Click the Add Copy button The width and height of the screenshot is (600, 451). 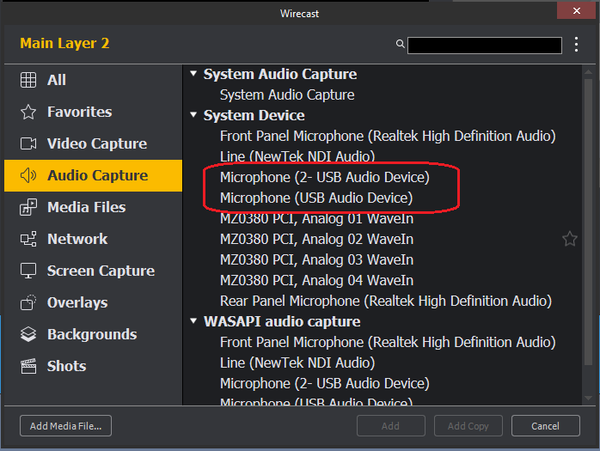pyautogui.click(x=468, y=426)
